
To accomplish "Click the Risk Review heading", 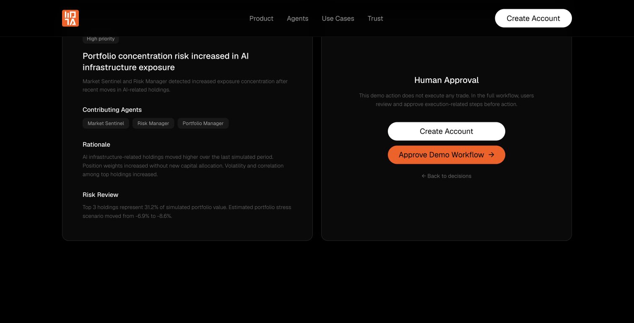I will [x=100, y=195].
